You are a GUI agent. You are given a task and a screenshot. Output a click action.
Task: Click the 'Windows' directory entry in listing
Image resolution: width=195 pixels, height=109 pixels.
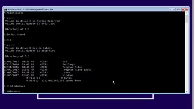(x=68, y=75)
